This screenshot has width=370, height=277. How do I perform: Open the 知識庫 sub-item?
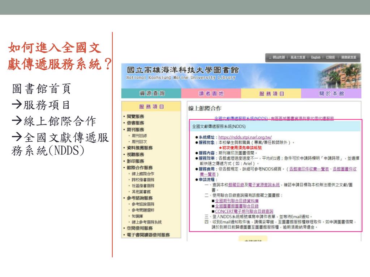(137, 216)
